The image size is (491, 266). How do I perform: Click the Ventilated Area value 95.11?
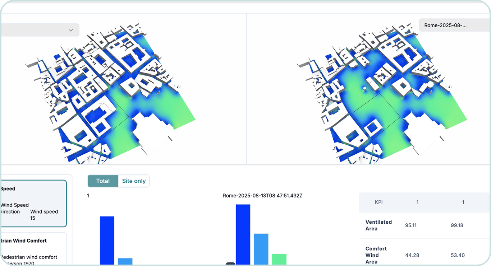pyautogui.click(x=411, y=225)
